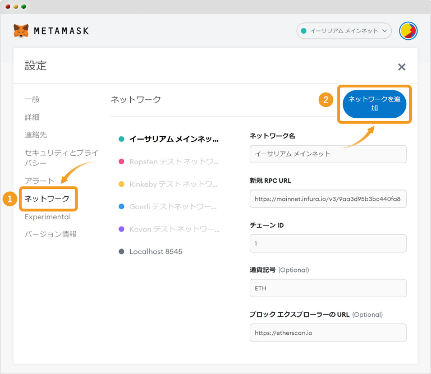Click the purple dot beside Kovan

point(121,229)
